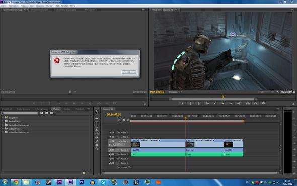Click program monitor Export Frame camera icon
The image size is (297, 186).
point(263,103)
